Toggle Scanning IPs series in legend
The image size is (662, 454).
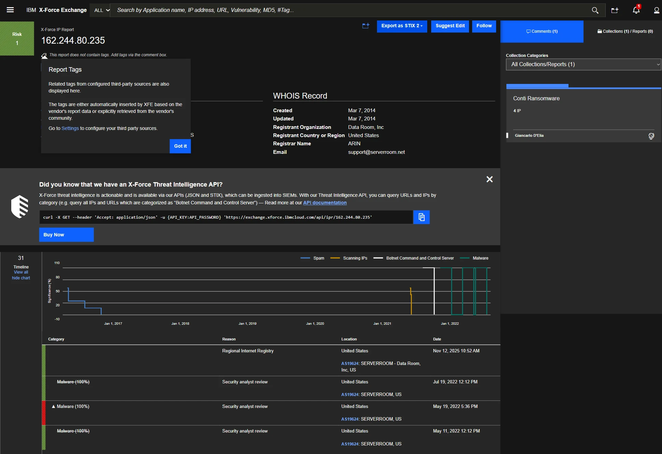pos(349,258)
